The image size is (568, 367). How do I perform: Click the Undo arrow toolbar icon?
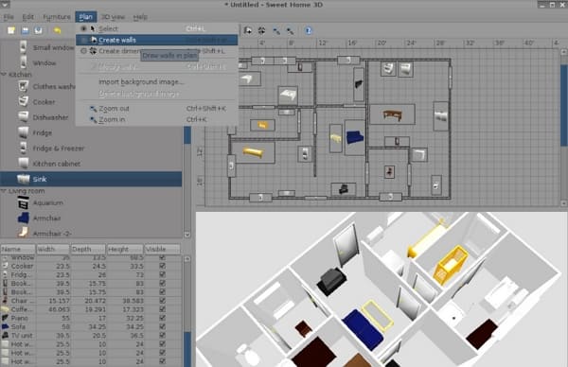[x=57, y=30]
